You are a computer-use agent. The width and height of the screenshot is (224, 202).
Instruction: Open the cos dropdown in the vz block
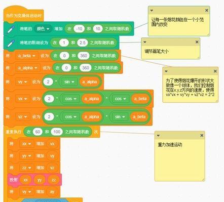coord(70,117)
